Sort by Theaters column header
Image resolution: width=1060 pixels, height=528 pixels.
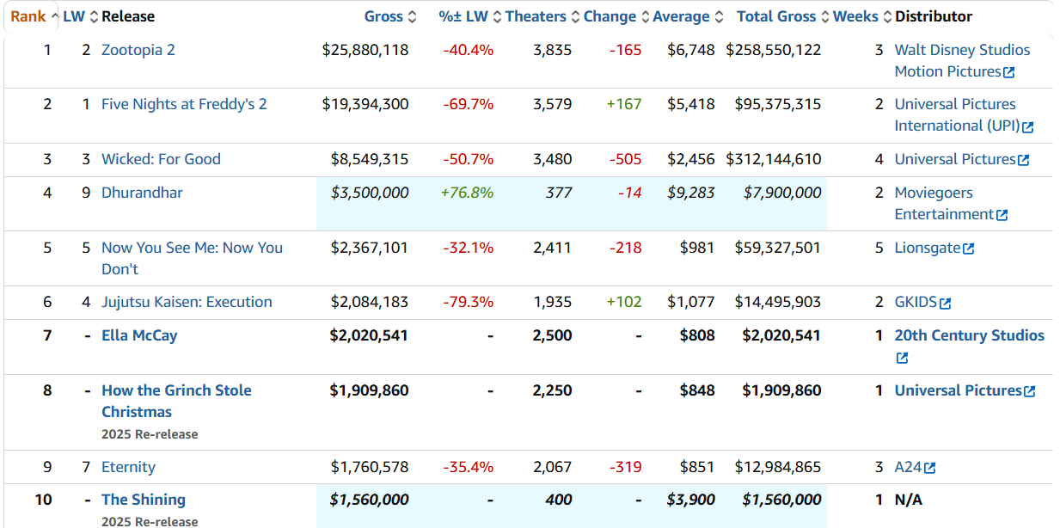pyautogui.click(x=536, y=16)
